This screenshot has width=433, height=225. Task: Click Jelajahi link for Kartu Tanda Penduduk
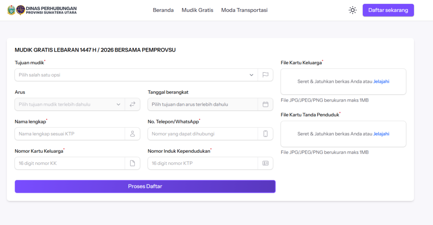pos(381,134)
